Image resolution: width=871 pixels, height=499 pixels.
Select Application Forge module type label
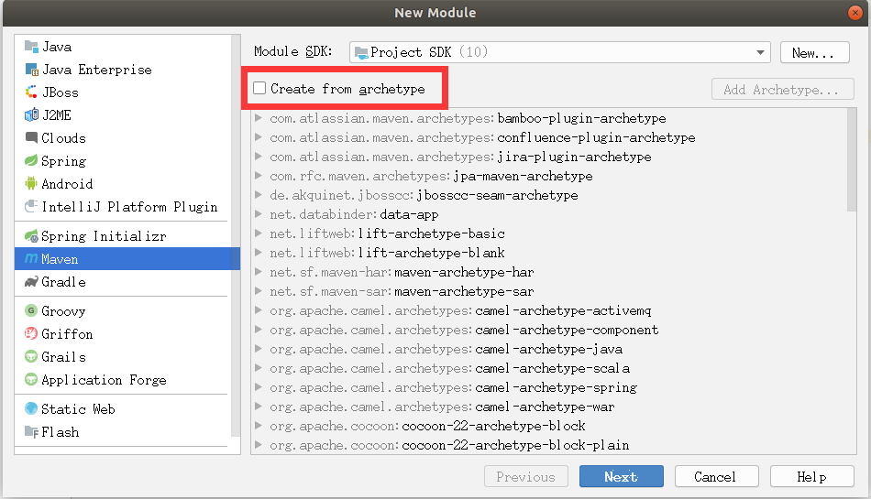pos(104,380)
